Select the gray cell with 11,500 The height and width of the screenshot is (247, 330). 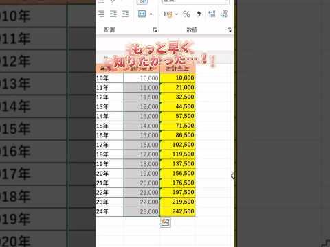tap(142, 97)
